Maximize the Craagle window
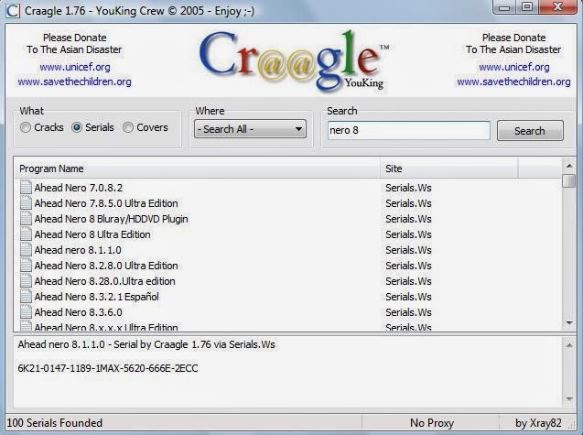 coord(527,6)
